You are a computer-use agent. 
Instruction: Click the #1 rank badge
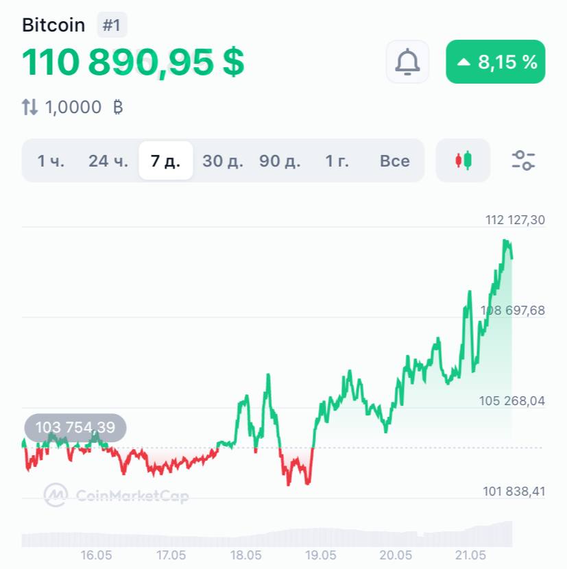[112, 25]
